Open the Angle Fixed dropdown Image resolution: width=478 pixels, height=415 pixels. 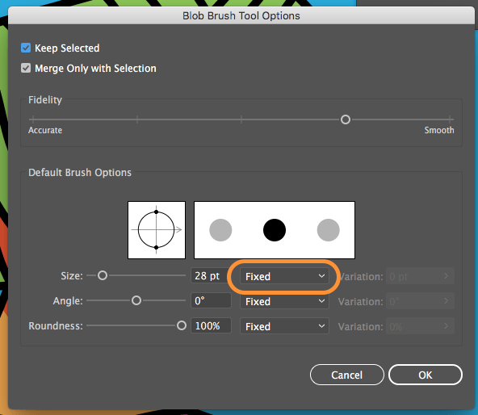284,301
